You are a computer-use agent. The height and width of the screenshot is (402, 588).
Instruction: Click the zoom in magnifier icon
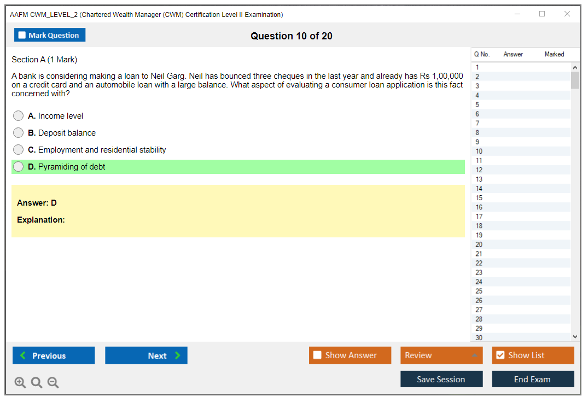(x=20, y=383)
